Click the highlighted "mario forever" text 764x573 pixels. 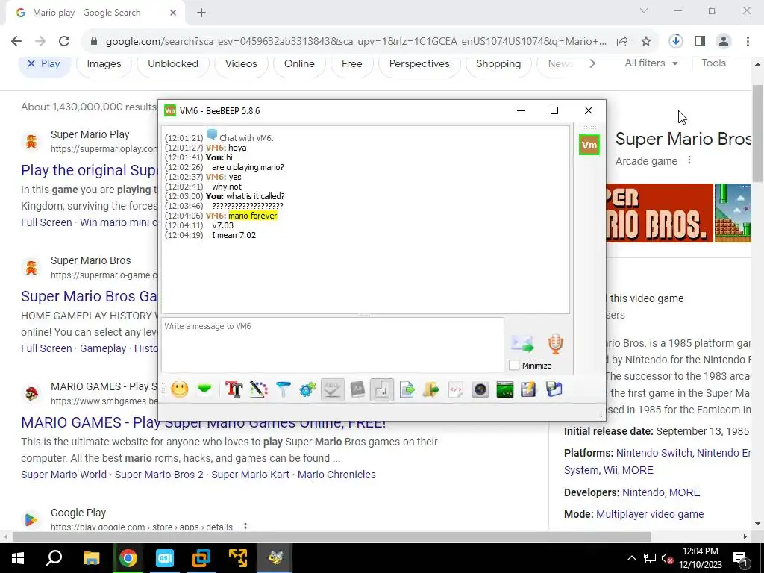(252, 216)
